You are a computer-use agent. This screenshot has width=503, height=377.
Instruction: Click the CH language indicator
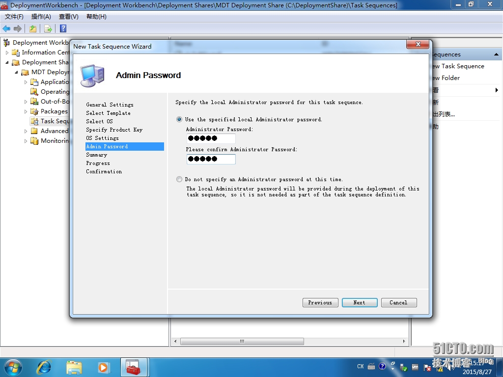click(x=361, y=366)
